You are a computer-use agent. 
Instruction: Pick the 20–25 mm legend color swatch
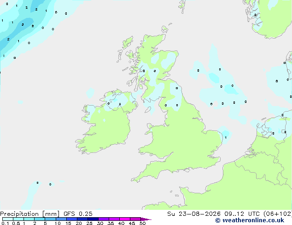click(82, 219)
